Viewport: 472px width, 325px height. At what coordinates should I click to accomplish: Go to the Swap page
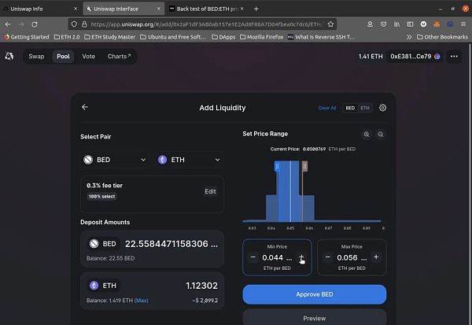36,57
